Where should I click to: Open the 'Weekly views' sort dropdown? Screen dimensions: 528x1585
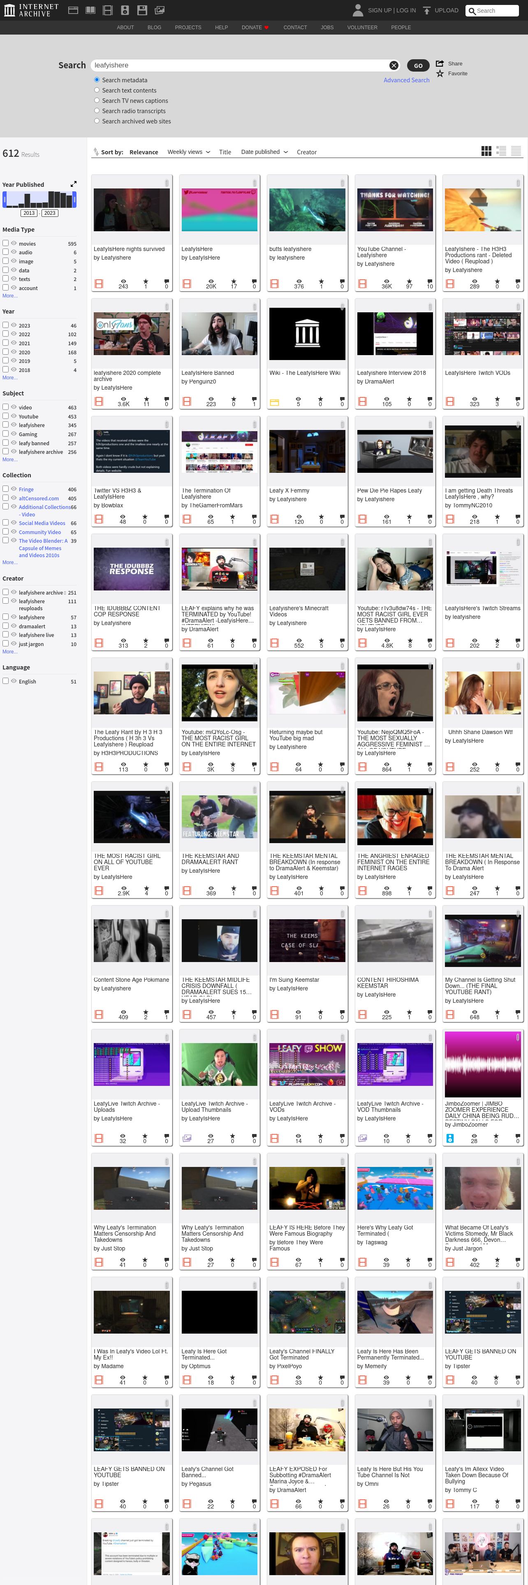189,152
